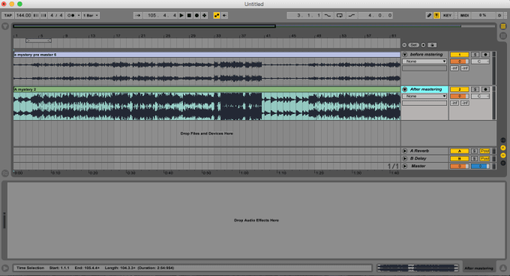Solo the B Delay return track

(x=474, y=159)
